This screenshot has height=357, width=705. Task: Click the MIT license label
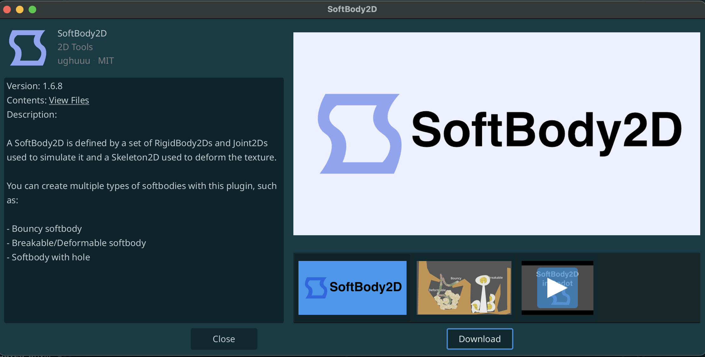pyautogui.click(x=106, y=61)
